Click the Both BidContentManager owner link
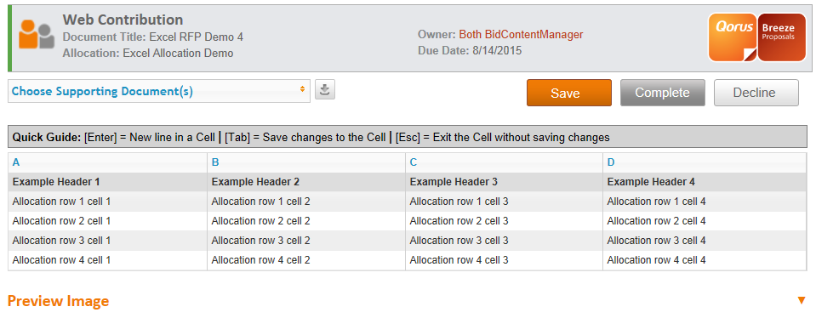Screen dimensions: 816x318 521,35
